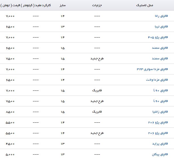The width and height of the screenshot is (174, 161).
Task: Open the قالپاق پژو ۴۰۵ link
Action: pos(158,38)
